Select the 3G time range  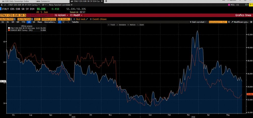(8, 22)
